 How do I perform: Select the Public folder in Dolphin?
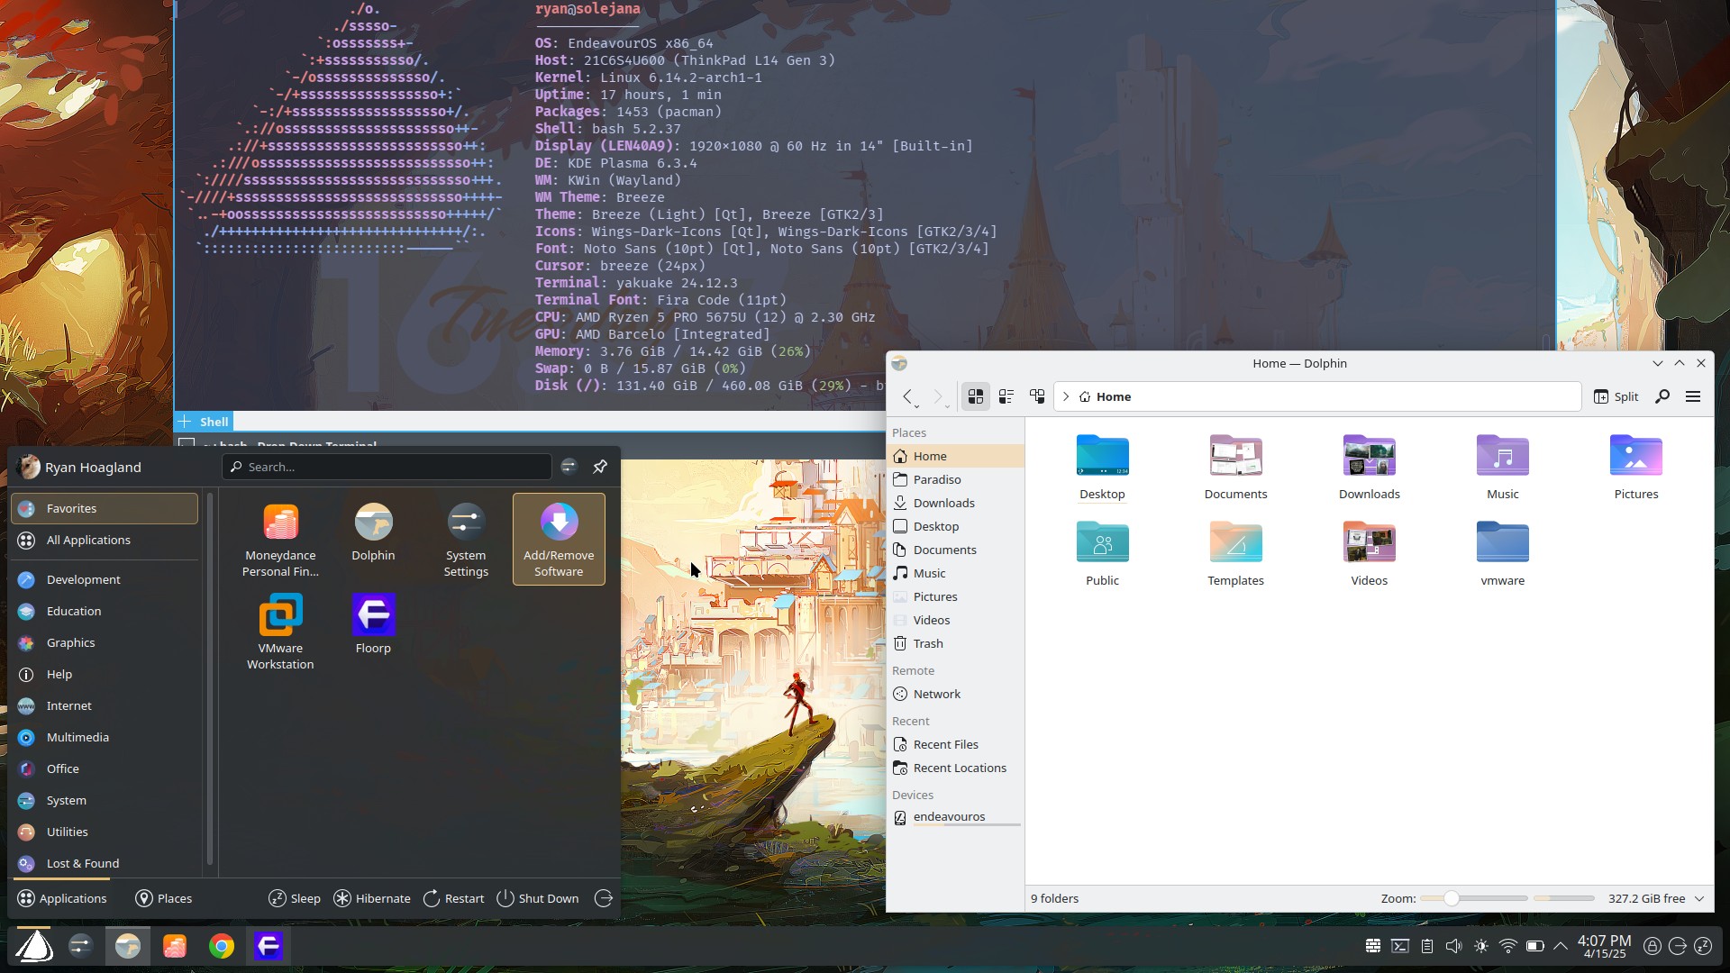[1102, 553]
